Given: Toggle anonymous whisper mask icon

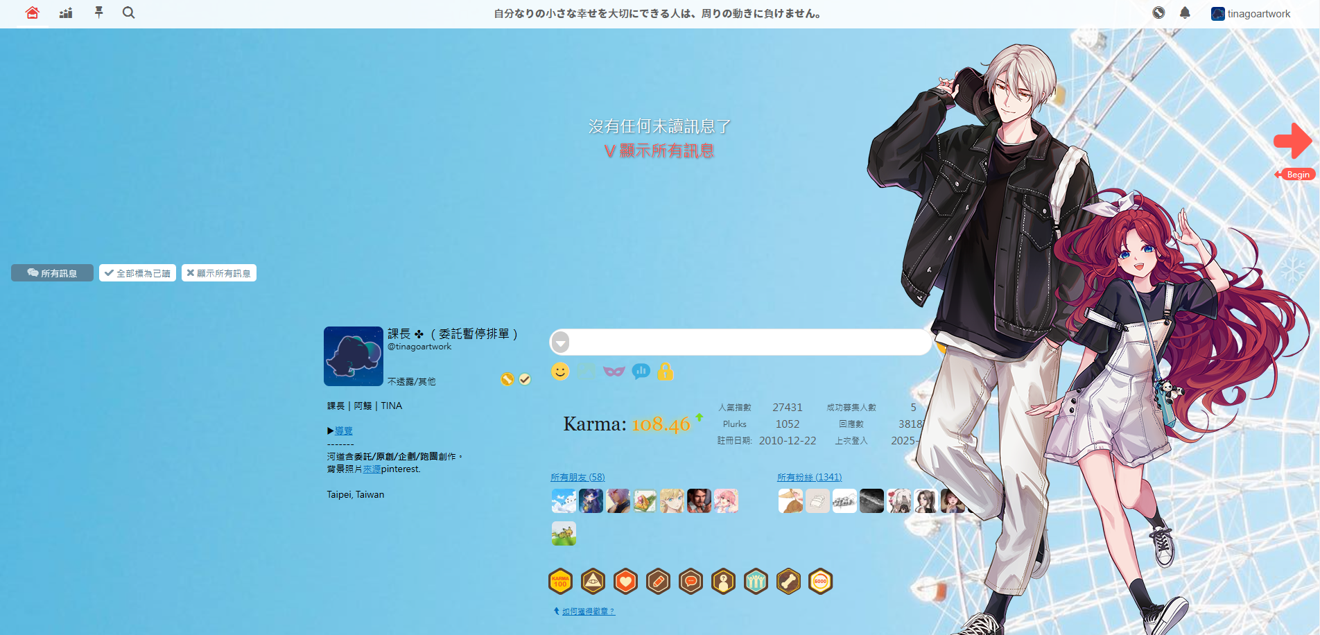Looking at the screenshot, I should coord(614,372).
